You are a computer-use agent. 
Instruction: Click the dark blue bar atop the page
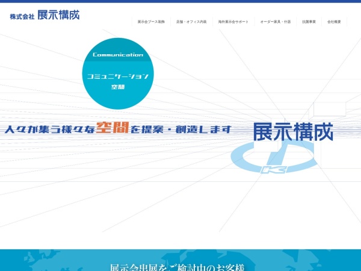[x=180, y=1]
